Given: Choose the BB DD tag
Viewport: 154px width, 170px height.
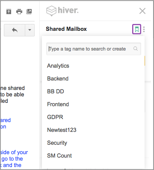Looking at the screenshot, I should point(56,92).
